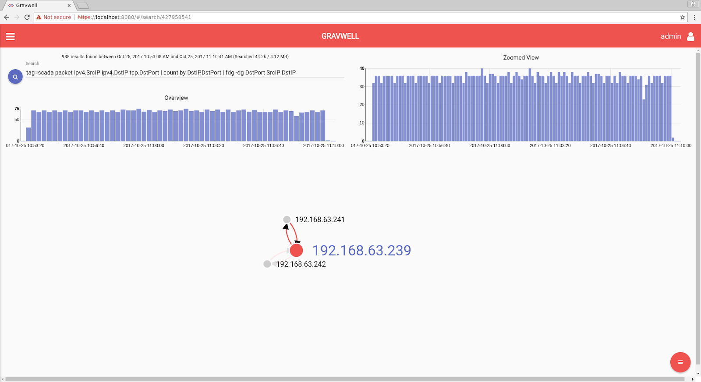Click the 192.168.63.241 node label
Screen dimensions: 701x382
click(x=320, y=219)
